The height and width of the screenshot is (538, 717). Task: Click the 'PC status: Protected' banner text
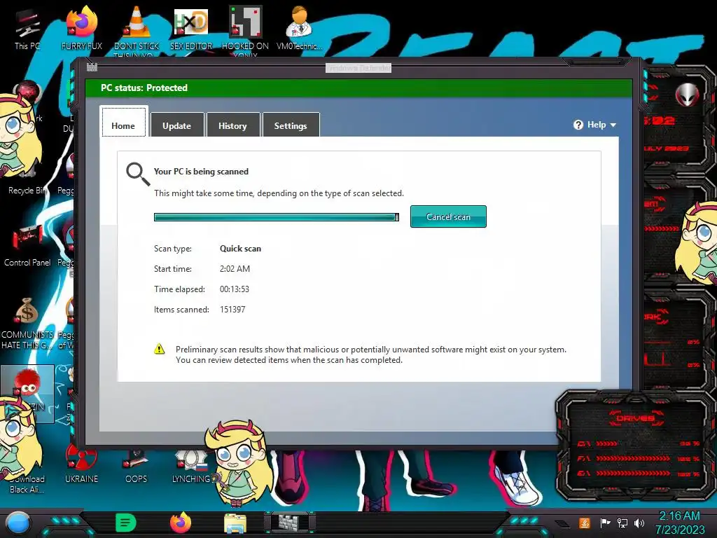[144, 88]
